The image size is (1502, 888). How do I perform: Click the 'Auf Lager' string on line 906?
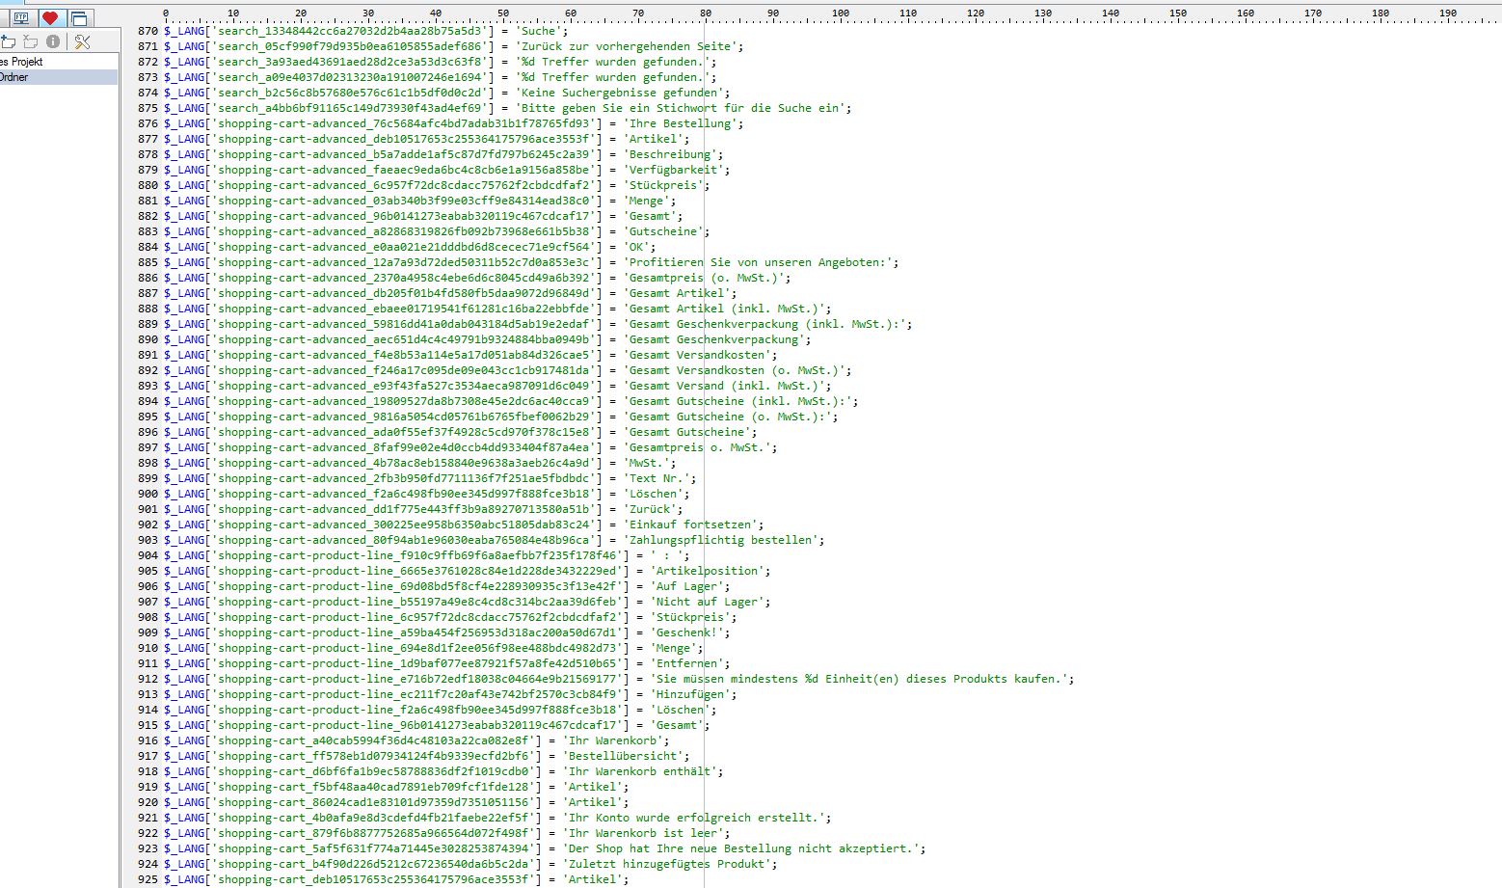[x=687, y=586]
